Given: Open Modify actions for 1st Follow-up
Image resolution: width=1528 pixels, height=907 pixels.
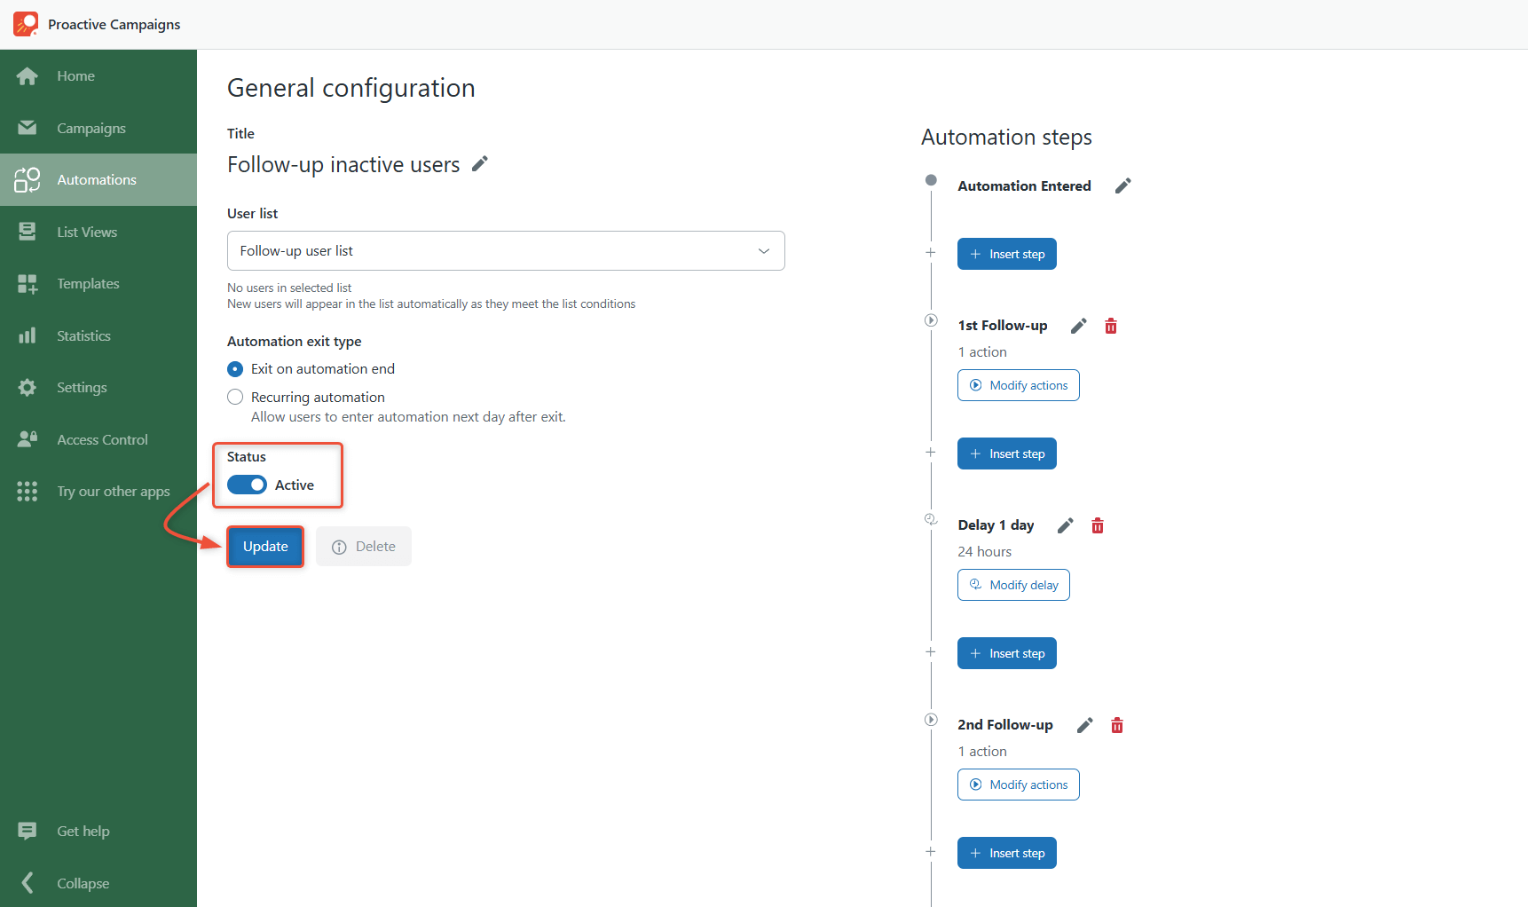Looking at the screenshot, I should (1018, 384).
